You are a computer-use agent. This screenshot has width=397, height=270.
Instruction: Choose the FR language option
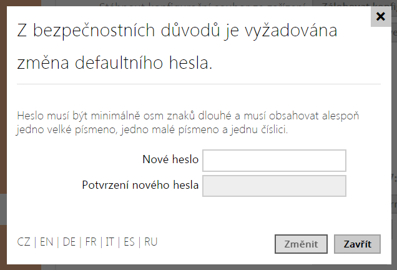tap(91, 242)
